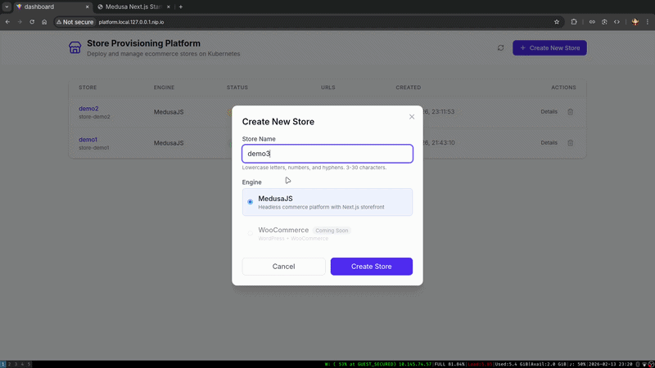Open Details for demo1 store
This screenshot has height=368, width=655.
[549, 142]
